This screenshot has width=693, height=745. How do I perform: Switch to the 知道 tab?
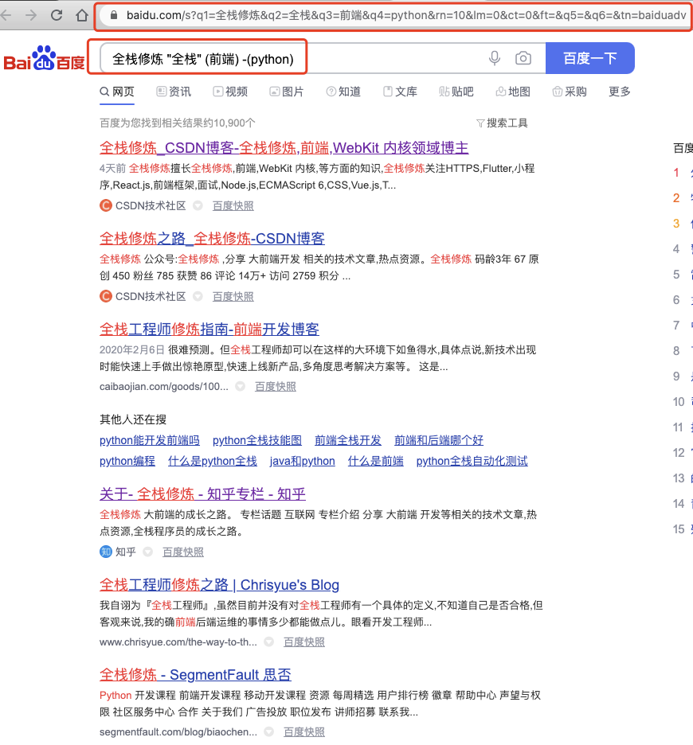click(343, 92)
